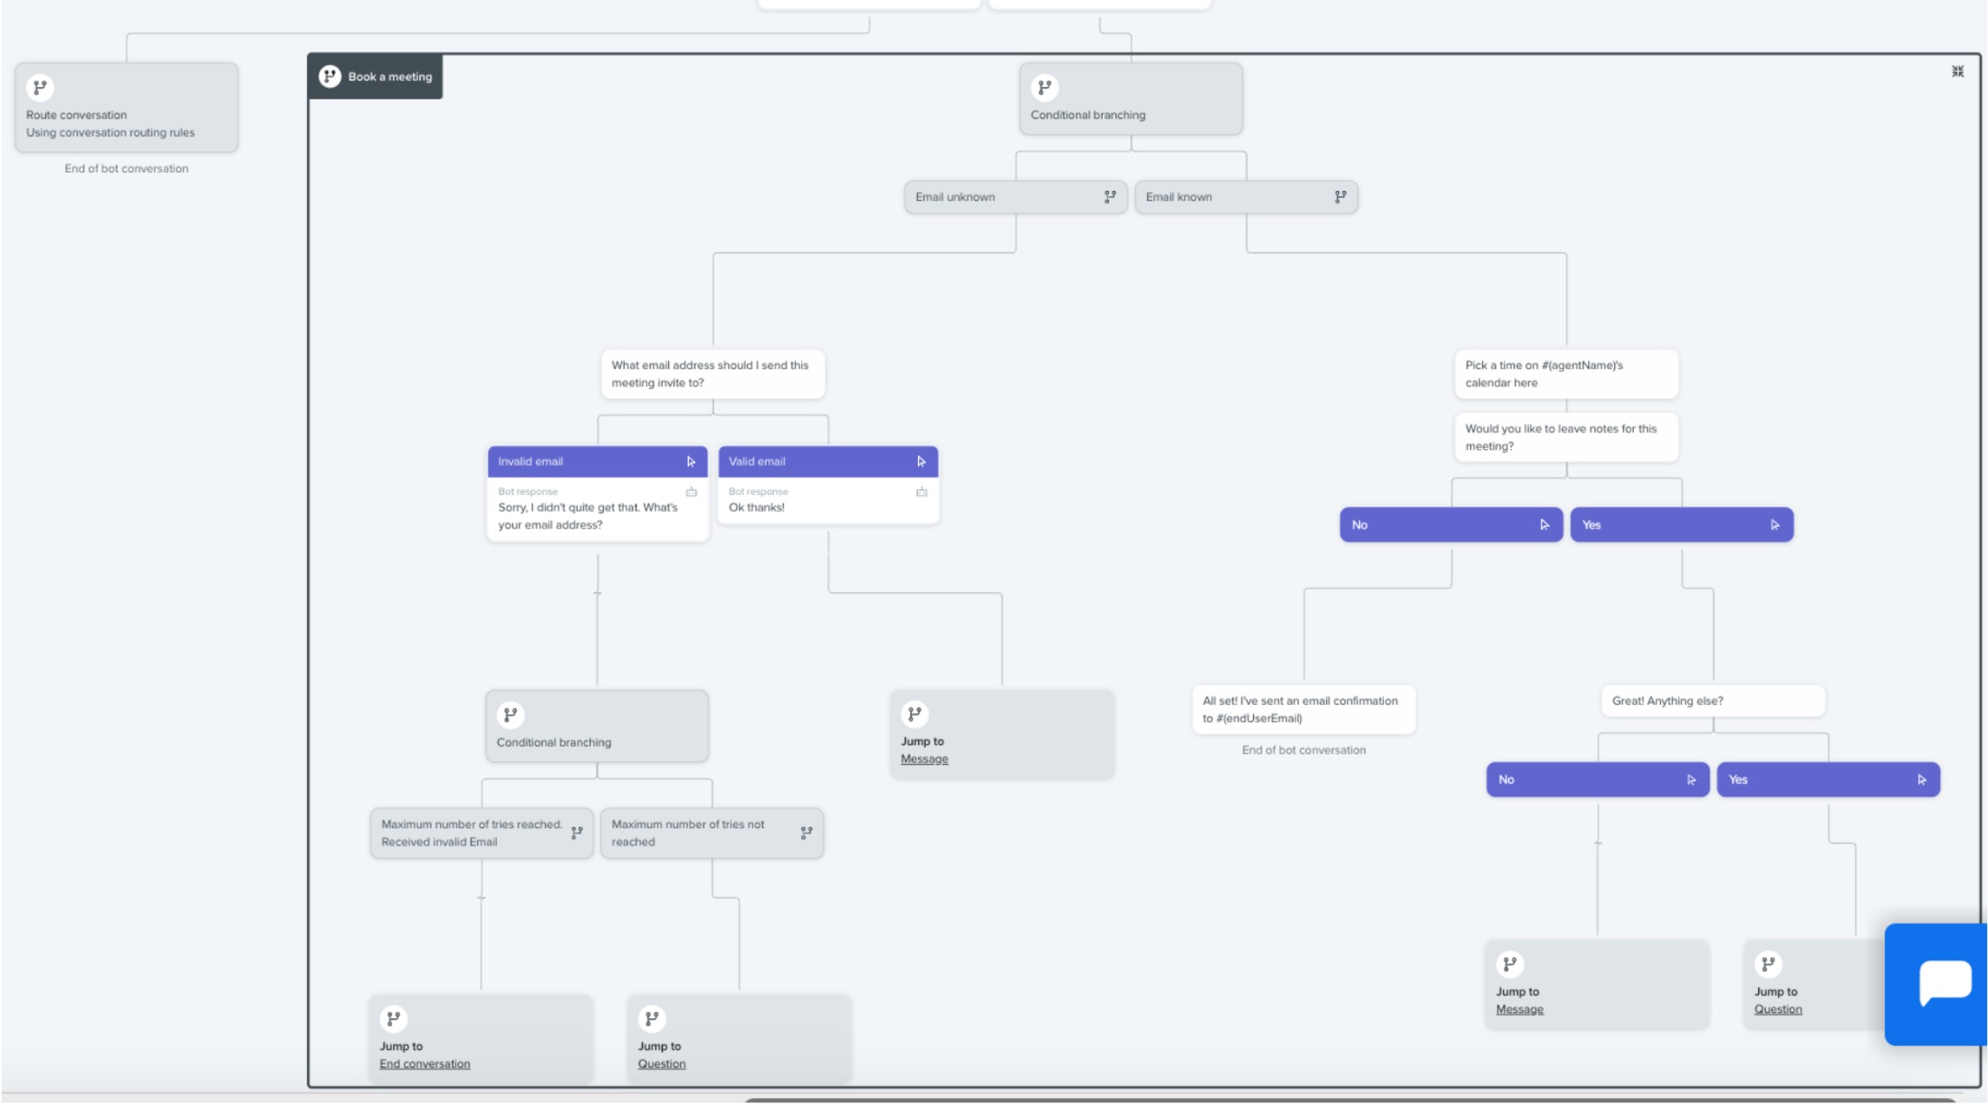Click cursor icon on Invalid email answer
The height and width of the screenshot is (1106, 1988).
[691, 462]
